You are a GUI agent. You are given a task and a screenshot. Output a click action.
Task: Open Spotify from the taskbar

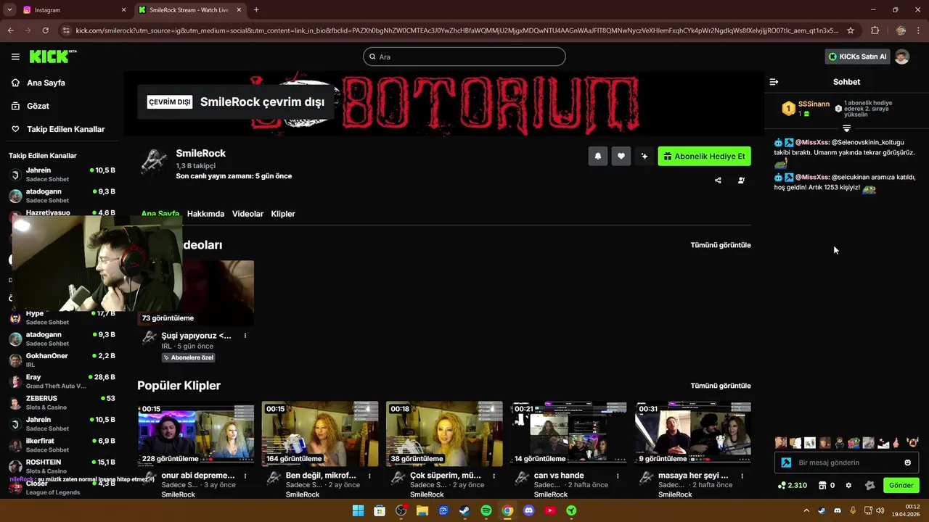[x=486, y=510]
